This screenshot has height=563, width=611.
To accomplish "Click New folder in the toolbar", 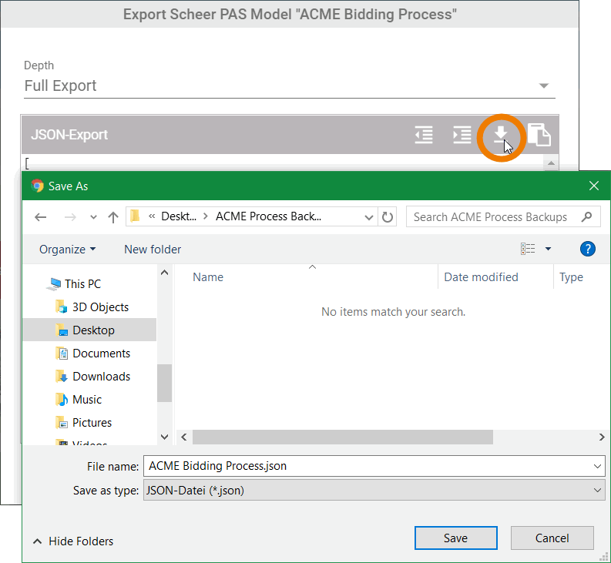I will 153,249.
